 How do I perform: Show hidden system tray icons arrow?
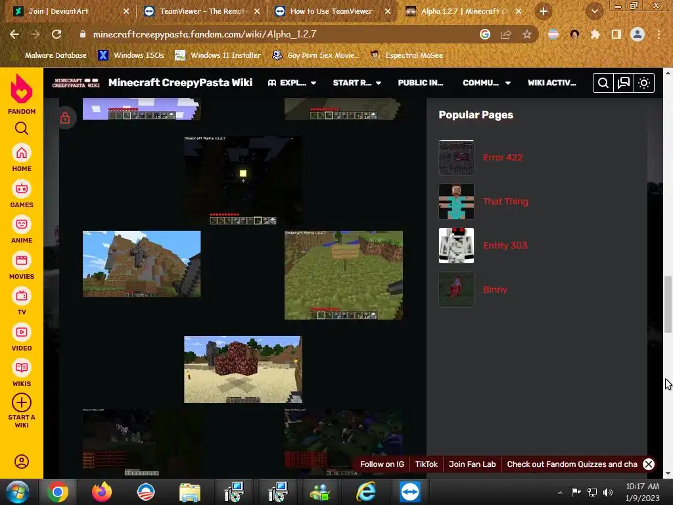click(560, 493)
